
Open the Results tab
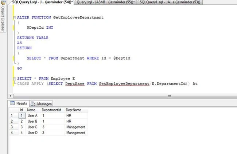click(x=19, y=103)
